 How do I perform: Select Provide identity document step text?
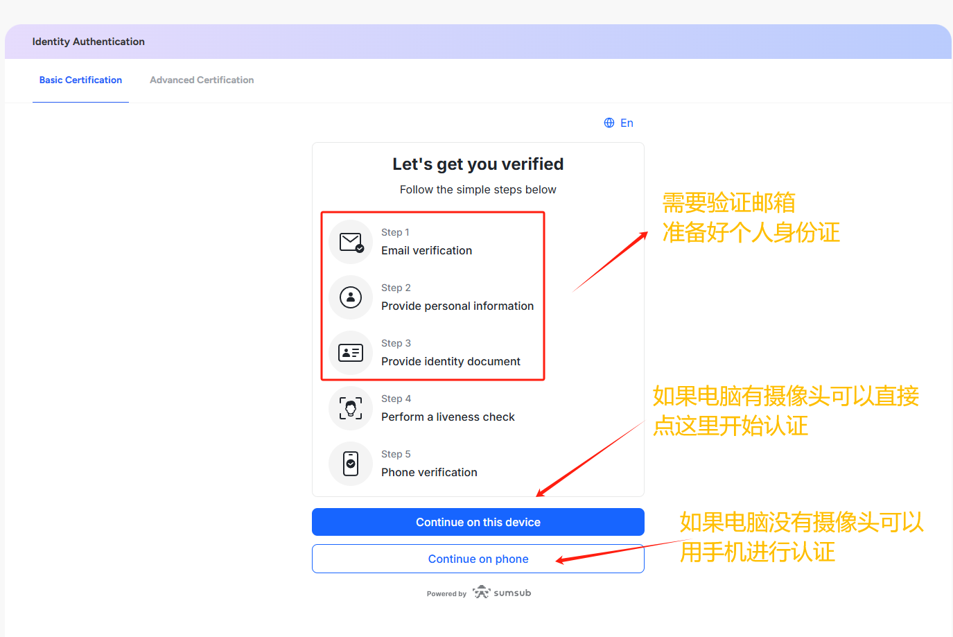pos(451,361)
